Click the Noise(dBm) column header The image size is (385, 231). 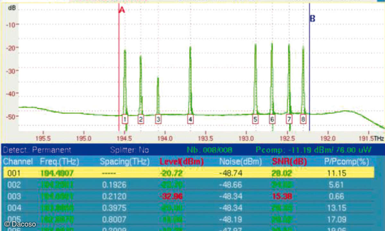(x=241, y=161)
